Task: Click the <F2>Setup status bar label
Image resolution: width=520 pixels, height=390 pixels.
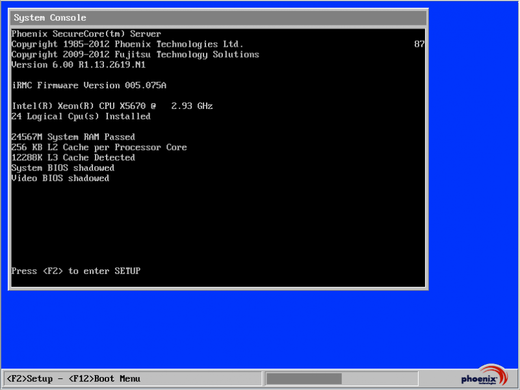Action: (x=29, y=378)
